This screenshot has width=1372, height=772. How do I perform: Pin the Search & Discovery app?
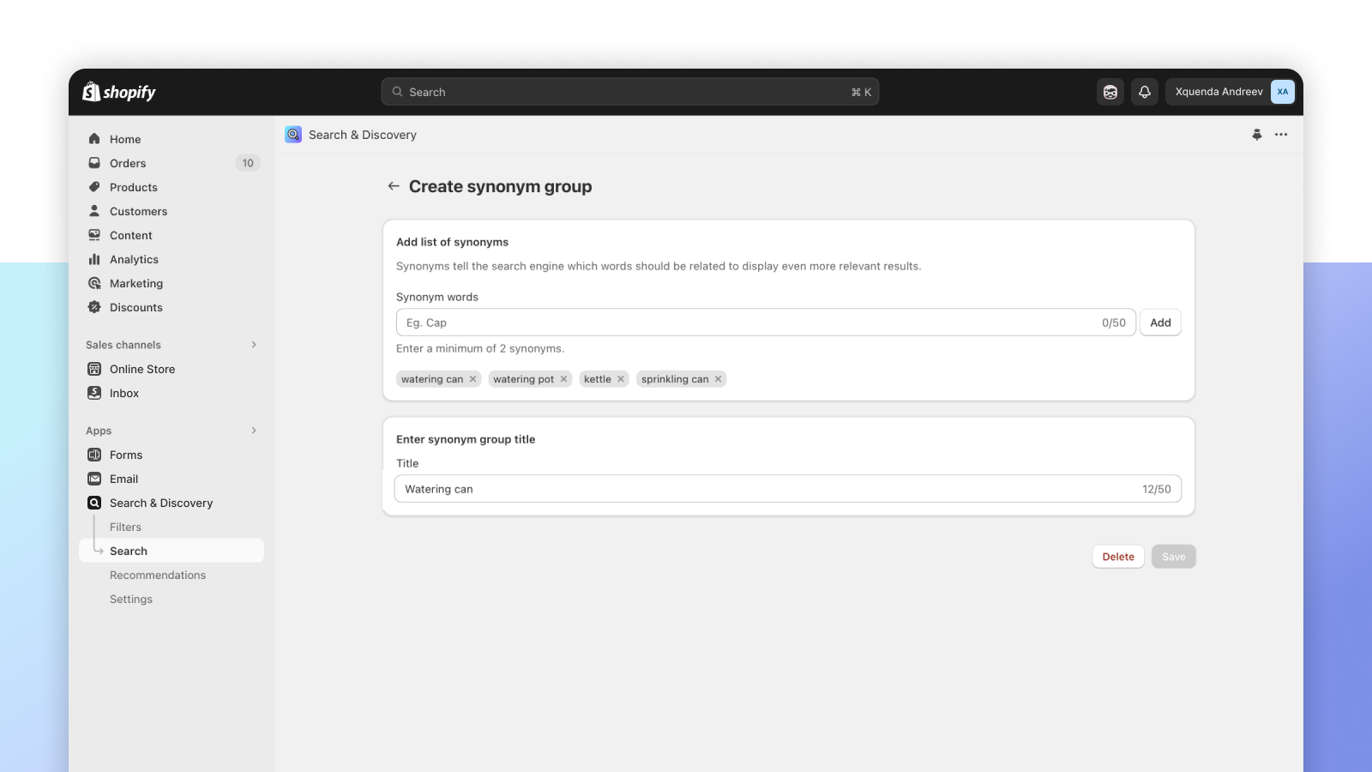tap(1257, 135)
